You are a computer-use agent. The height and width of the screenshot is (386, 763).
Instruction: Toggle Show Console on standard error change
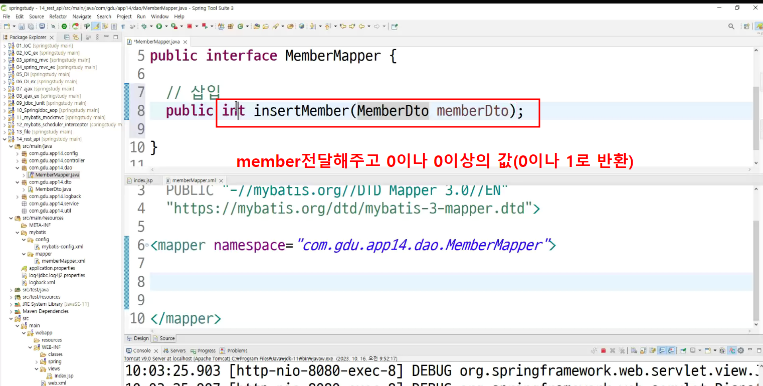671,351
